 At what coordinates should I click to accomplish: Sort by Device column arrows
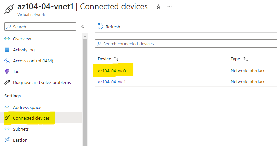pyautogui.click(x=116, y=59)
